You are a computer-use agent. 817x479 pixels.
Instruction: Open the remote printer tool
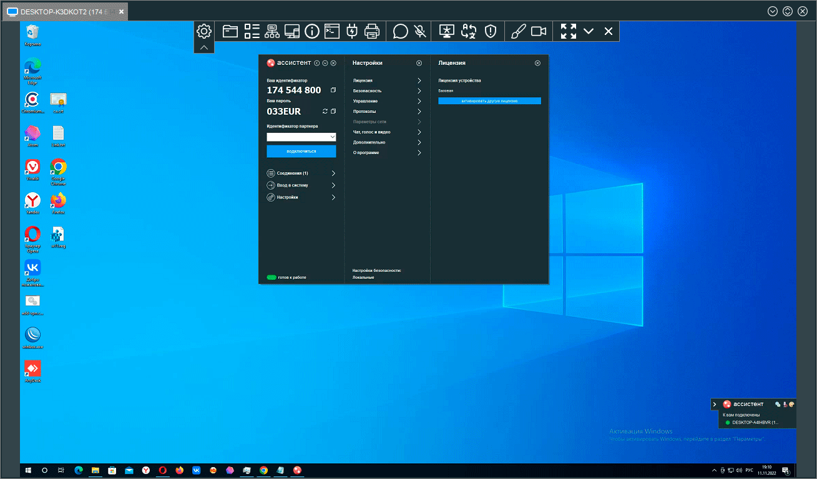pyautogui.click(x=372, y=31)
